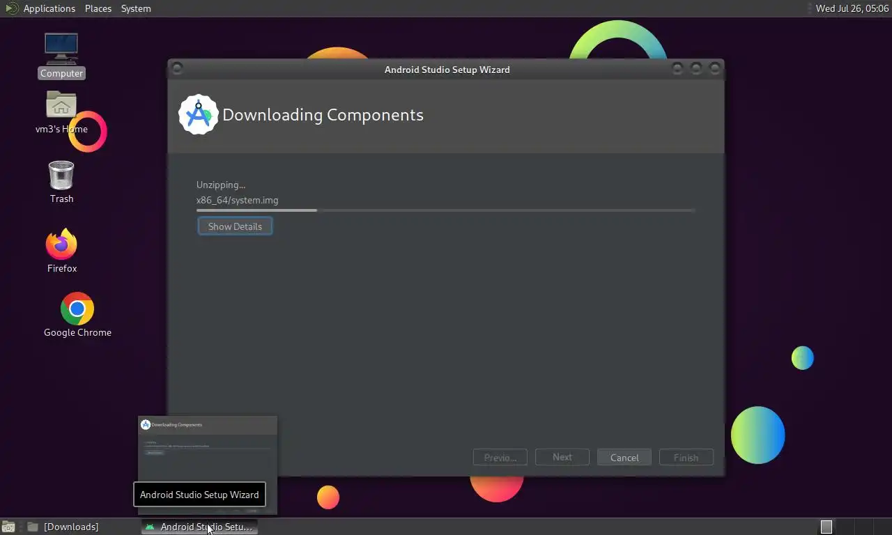Select the Android Studio Setup taskbar entry
892x535 pixels.
pos(199,527)
